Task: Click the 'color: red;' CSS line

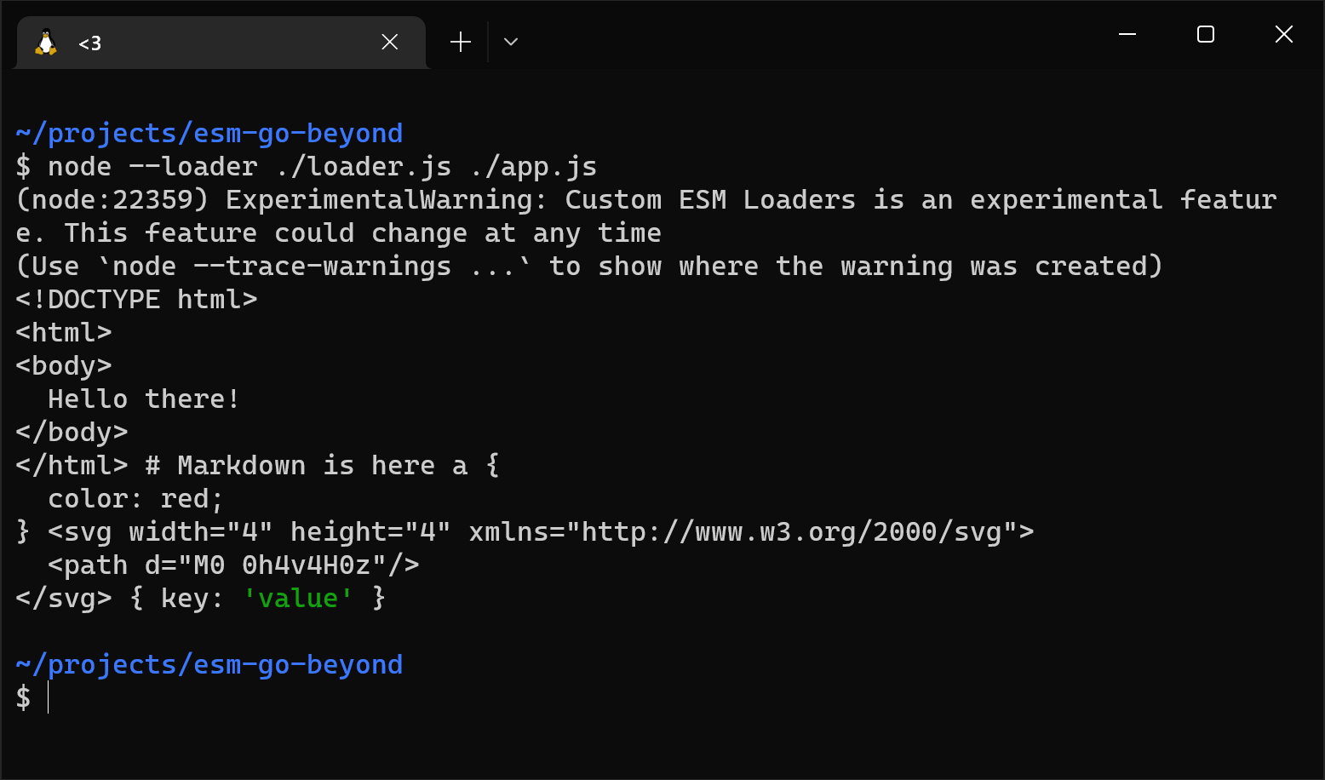Action: tap(135, 498)
